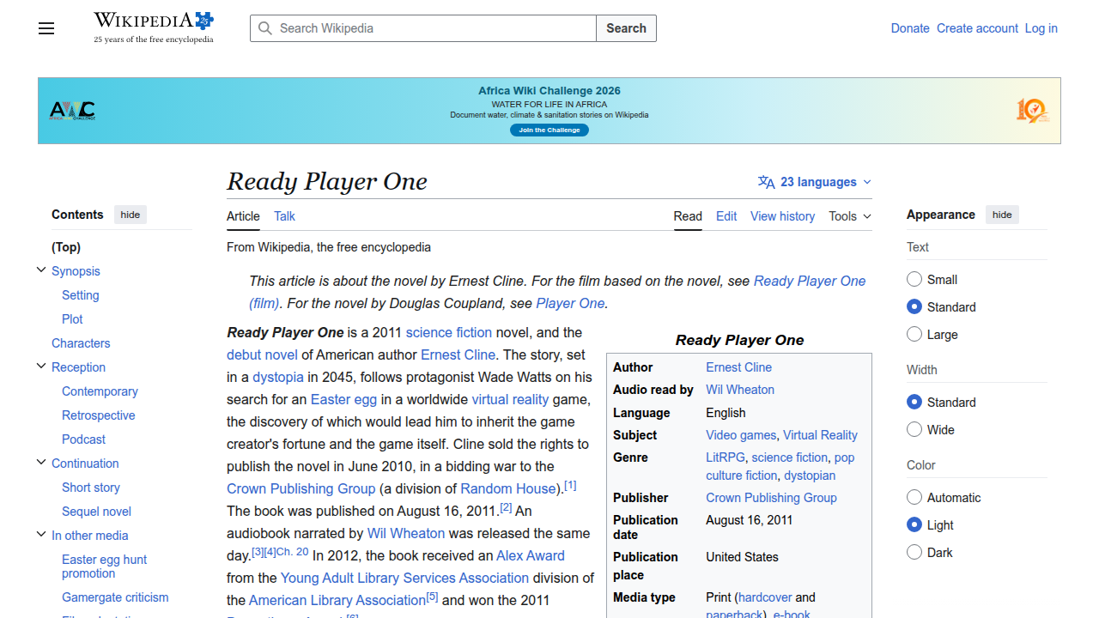The height and width of the screenshot is (618, 1099).
Task: Open the debut novel link
Action: tap(262, 354)
